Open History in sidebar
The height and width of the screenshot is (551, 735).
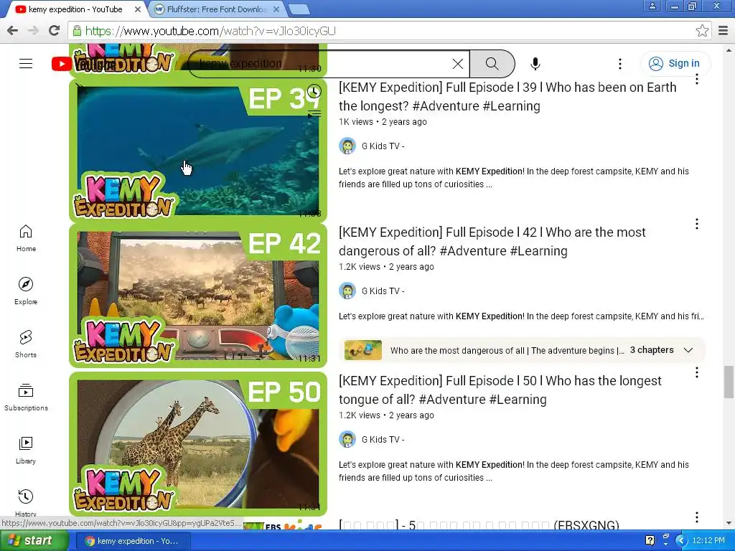tap(26, 502)
